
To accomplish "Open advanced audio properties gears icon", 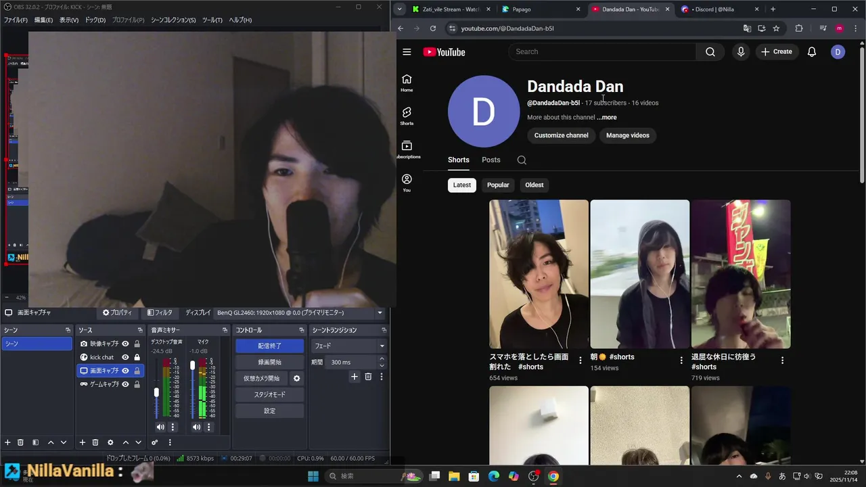I will coord(155,442).
